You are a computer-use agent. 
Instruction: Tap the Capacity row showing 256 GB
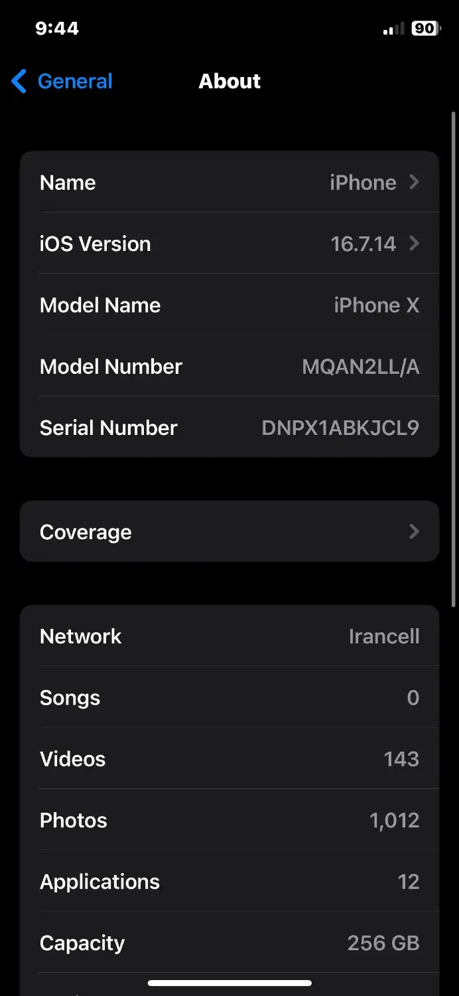tap(229, 942)
